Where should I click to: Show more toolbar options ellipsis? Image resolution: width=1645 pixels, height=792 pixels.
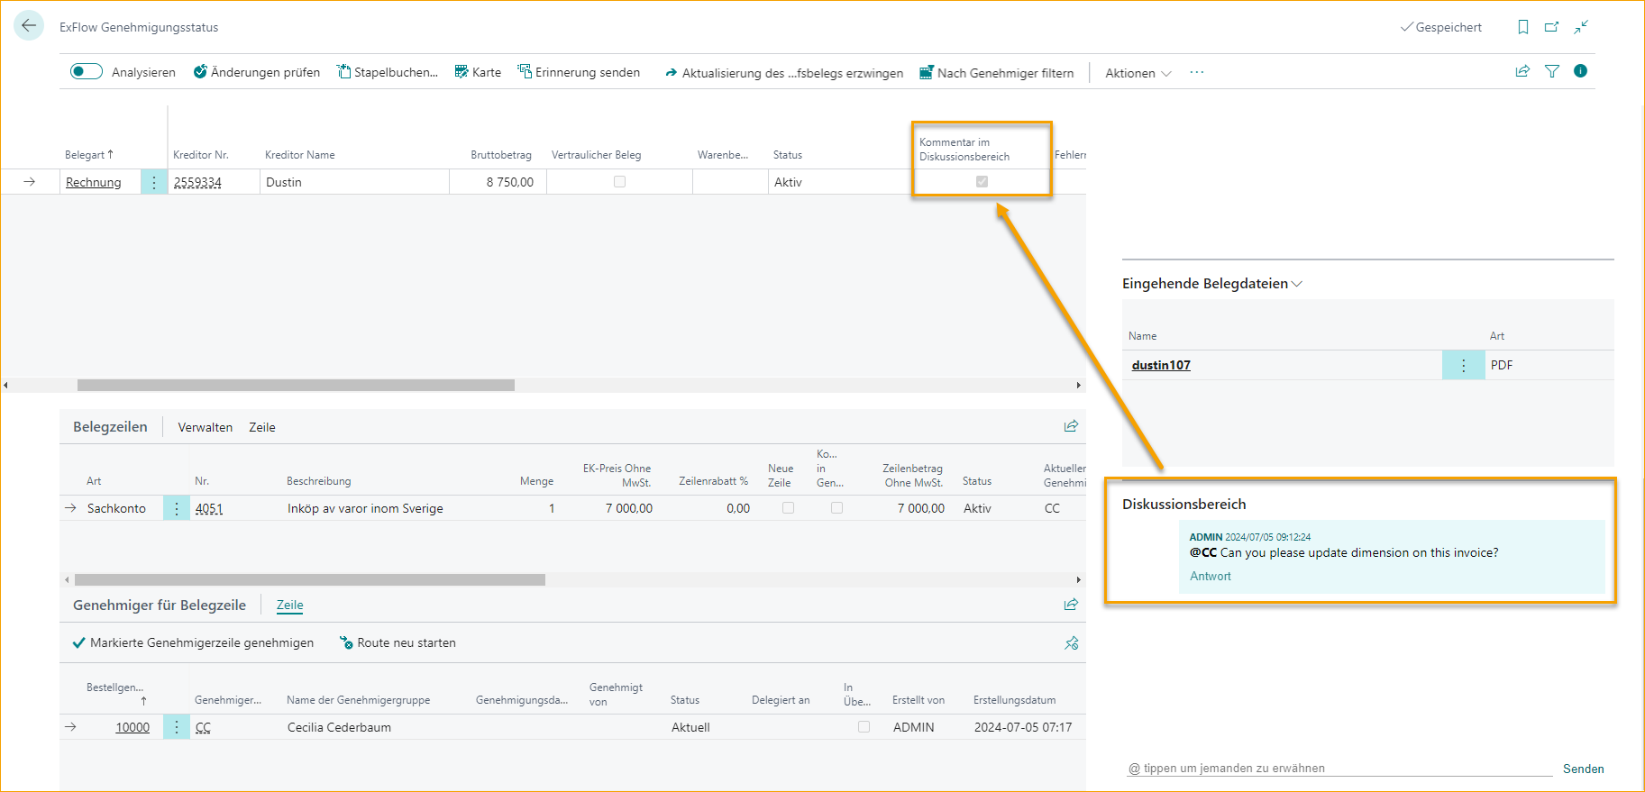(x=1196, y=72)
